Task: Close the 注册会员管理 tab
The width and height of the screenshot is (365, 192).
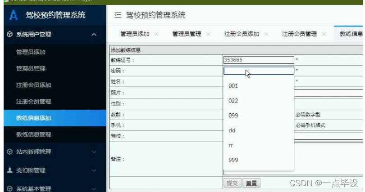Action: point(324,34)
